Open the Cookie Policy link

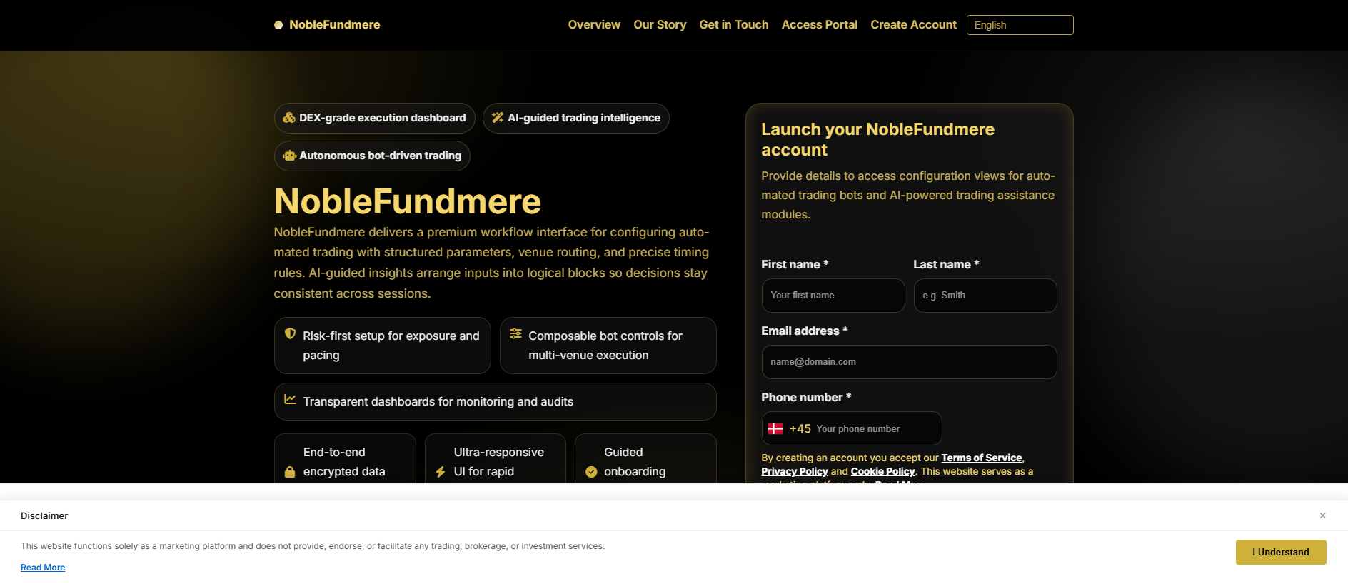[x=882, y=471]
